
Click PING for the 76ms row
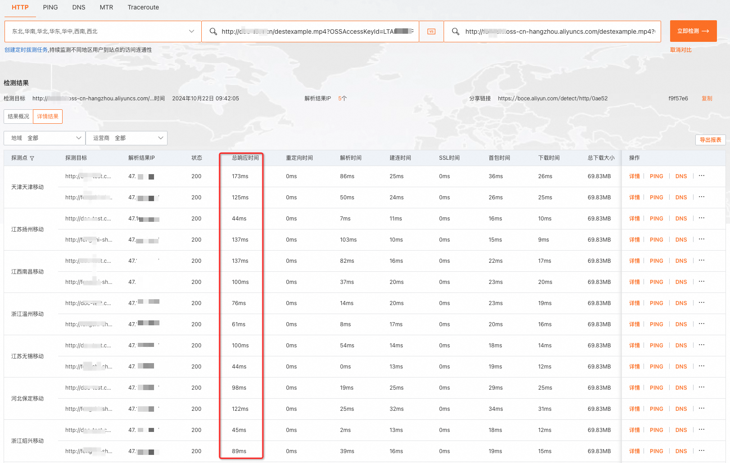(x=657, y=303)
